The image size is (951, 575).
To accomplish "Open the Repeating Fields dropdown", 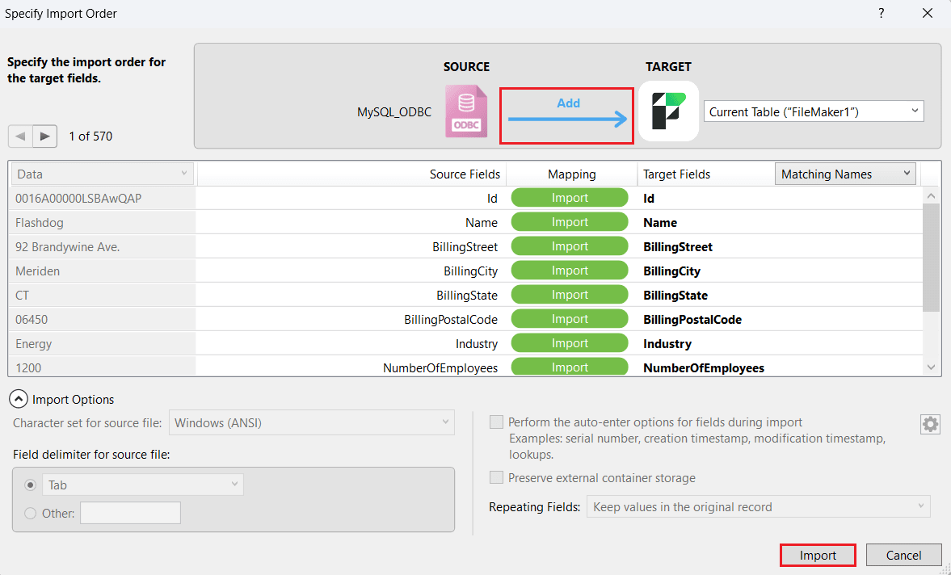I will 758,507.
